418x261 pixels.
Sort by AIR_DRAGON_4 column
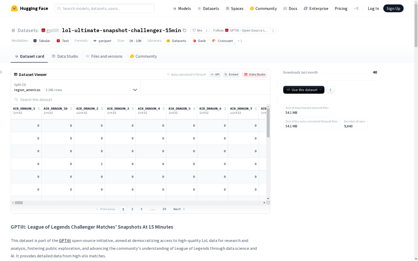164,109
